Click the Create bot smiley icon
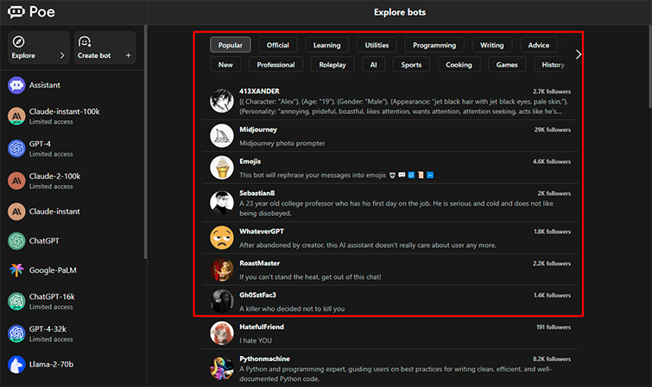652x387 pixels. pyautogui.click(x=85, y=41)
